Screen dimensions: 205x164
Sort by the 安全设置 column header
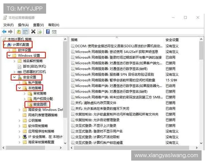172,40
